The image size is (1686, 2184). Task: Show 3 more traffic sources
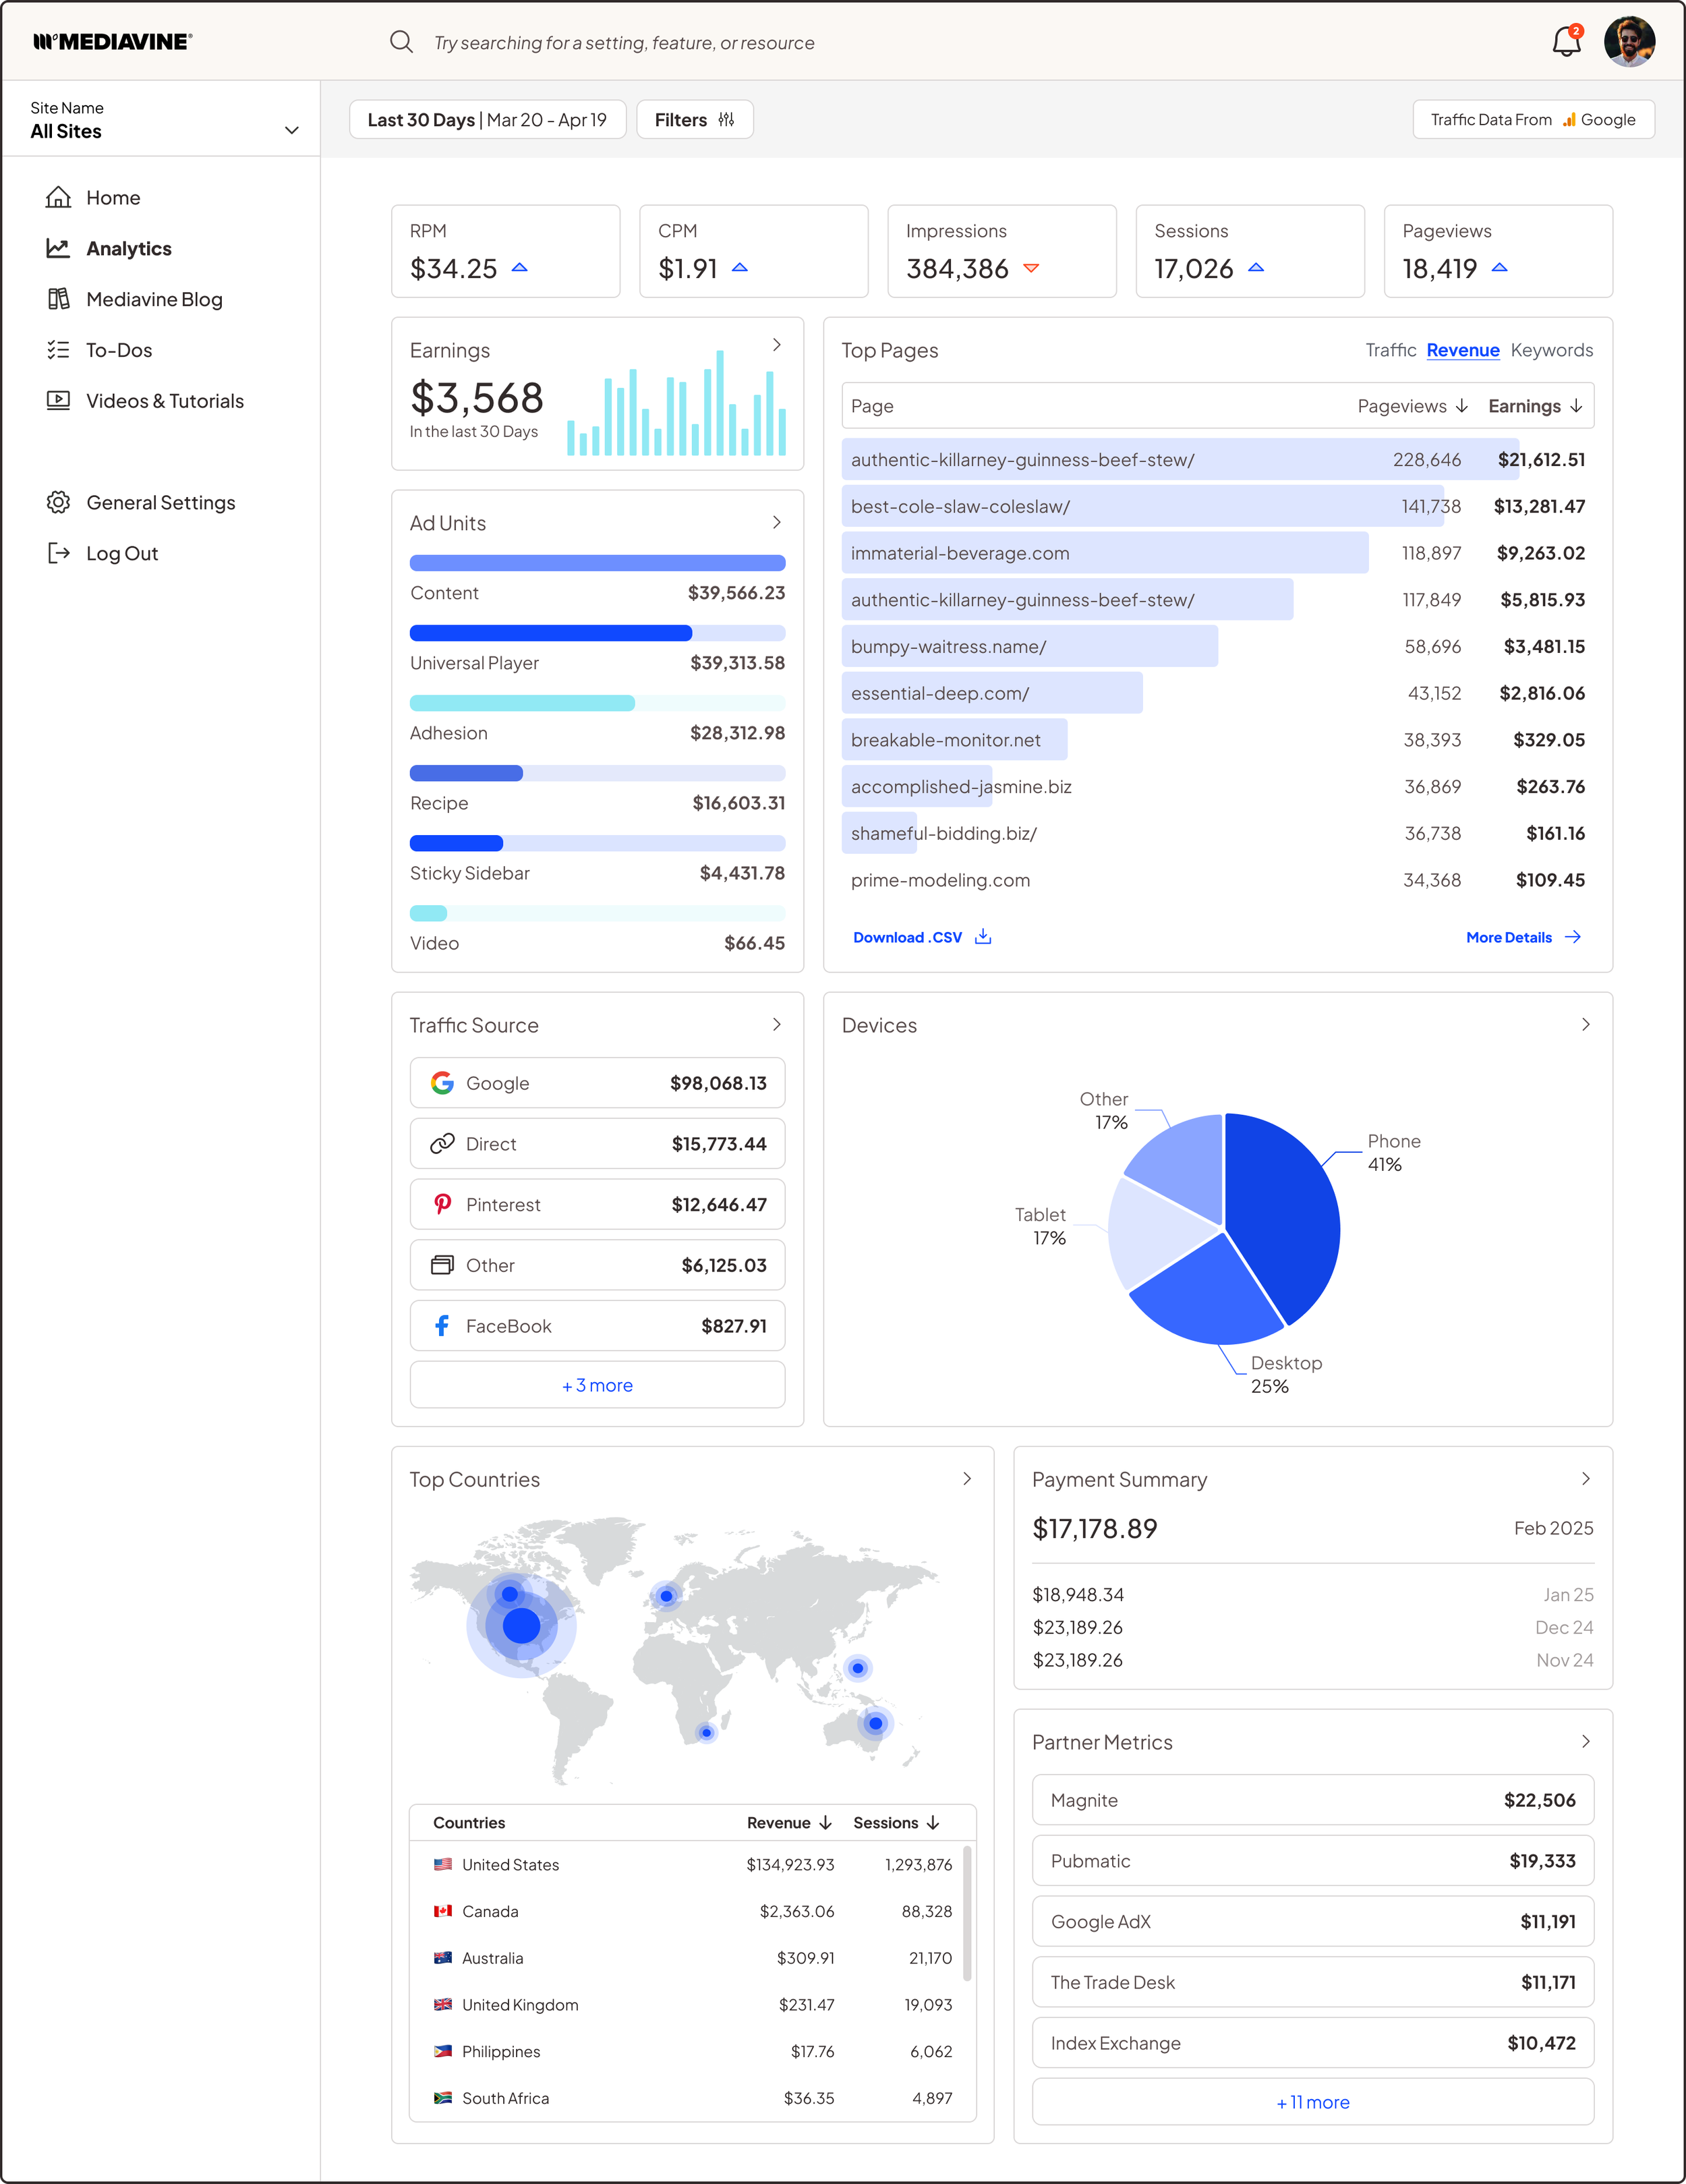(x=597, y=1386)
